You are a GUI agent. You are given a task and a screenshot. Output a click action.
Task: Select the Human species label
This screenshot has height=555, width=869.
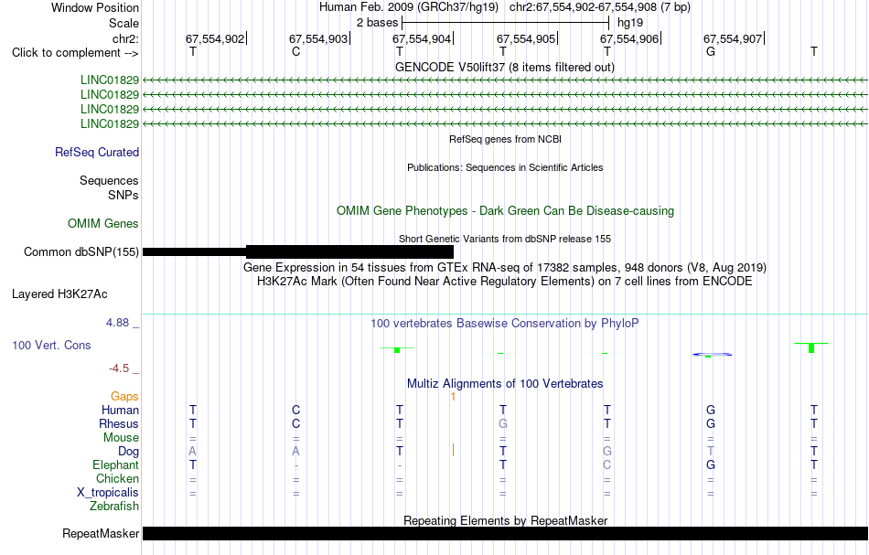point(120,410)
